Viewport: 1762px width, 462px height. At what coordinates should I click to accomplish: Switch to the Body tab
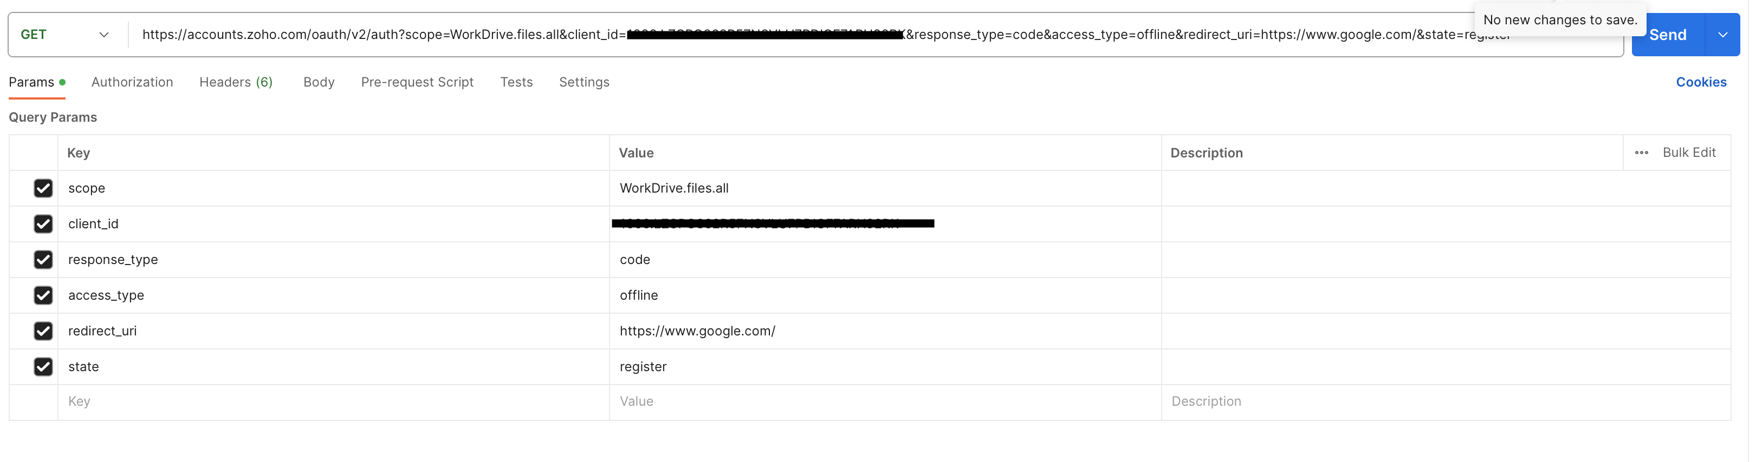pyautogui.click(x=319, y=82)
